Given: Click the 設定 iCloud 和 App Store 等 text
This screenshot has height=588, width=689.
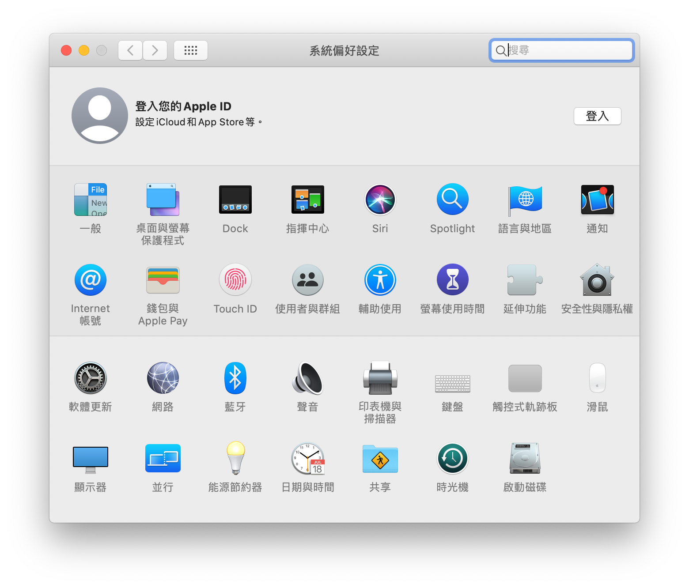Looking at the screenshot, I should [199, 122].
